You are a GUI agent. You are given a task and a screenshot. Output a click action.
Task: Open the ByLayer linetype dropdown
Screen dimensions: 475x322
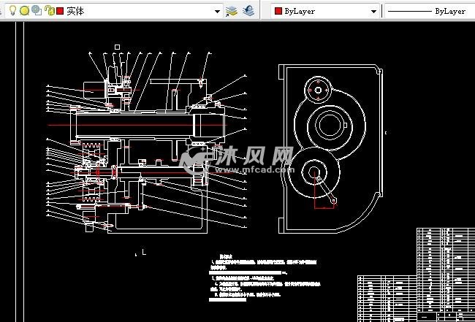427,12
